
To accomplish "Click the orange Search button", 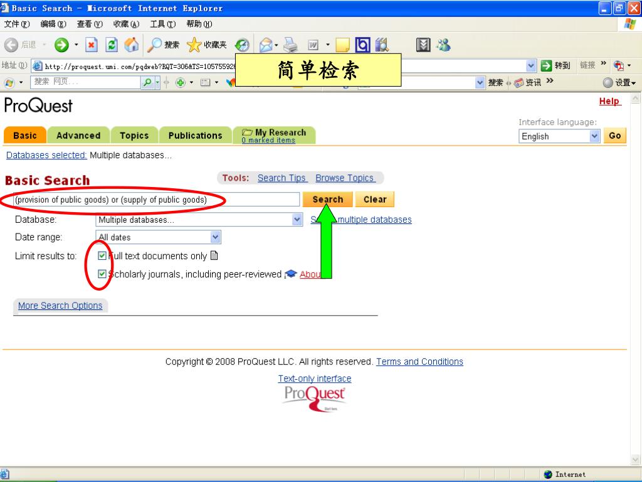I will (327, 199).
